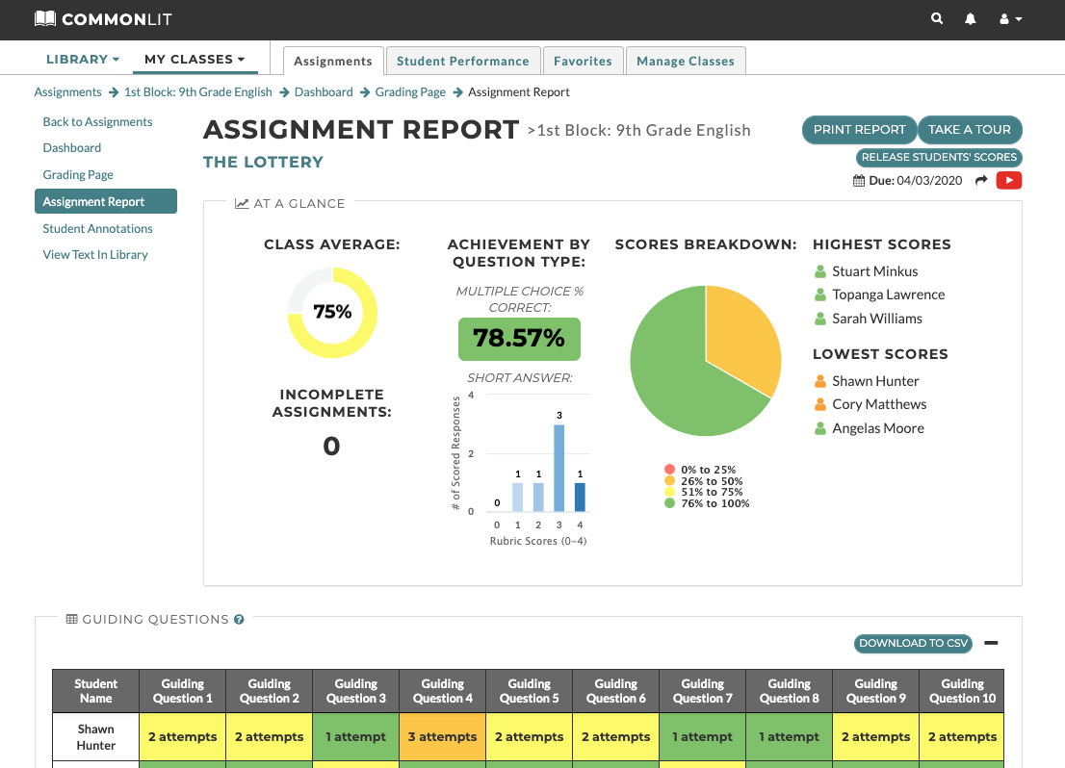
Task: Click RELEASE STUDENTS' SCORES button
Action: tap(939, 157)
